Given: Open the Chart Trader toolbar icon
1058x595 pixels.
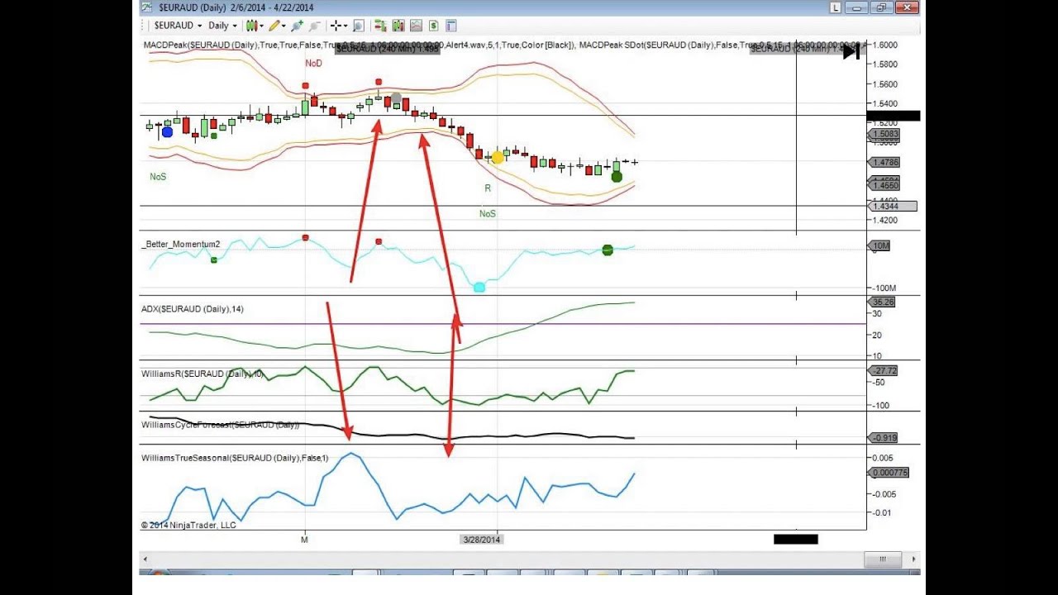Looking at the screenshot, I should 380,26.
